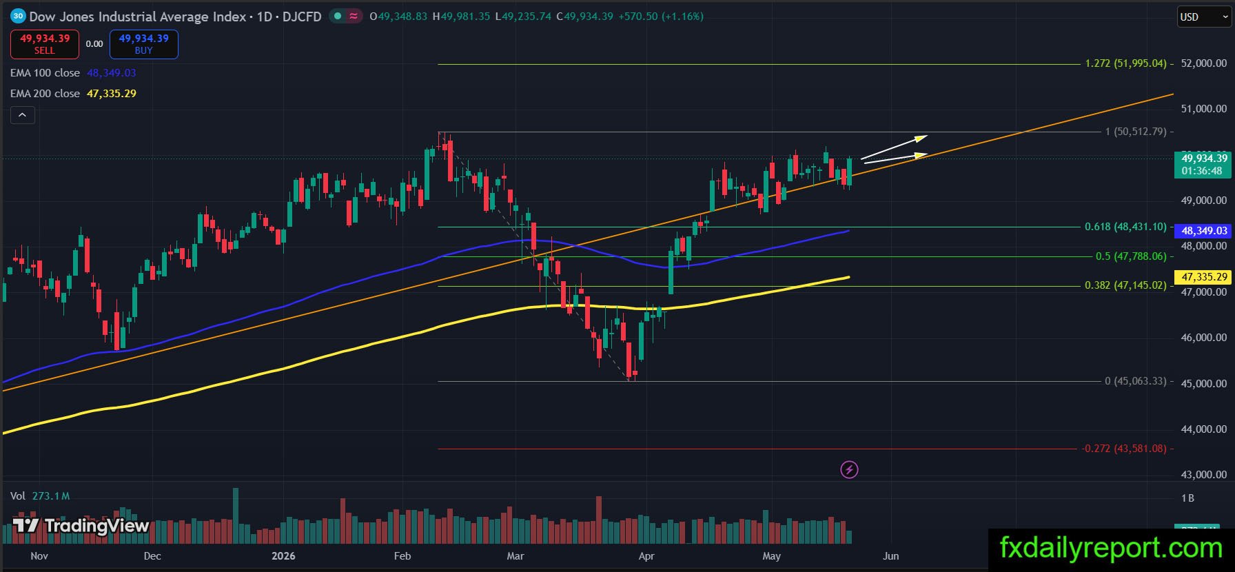
Task: Click the 46,000.00 price axis label
Action: tap(1204, 338)
